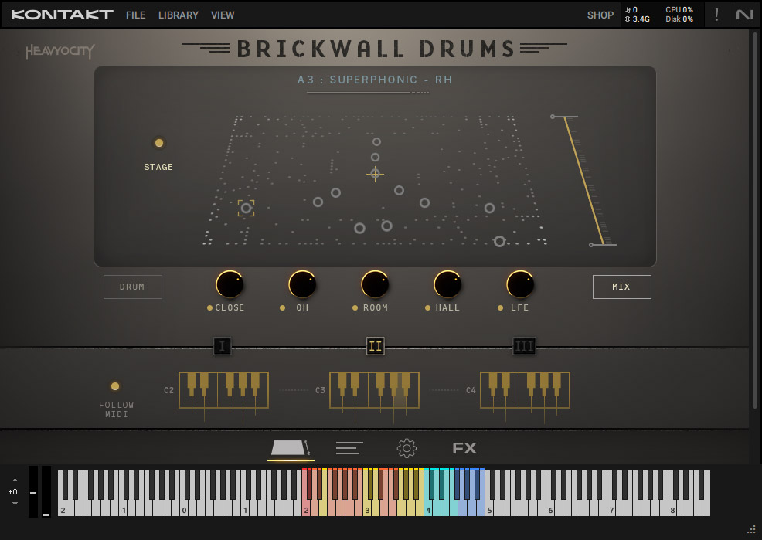Open the mixer lines tab icon
Viewport: 762px width, 540px height.
(x=349, y=448)
